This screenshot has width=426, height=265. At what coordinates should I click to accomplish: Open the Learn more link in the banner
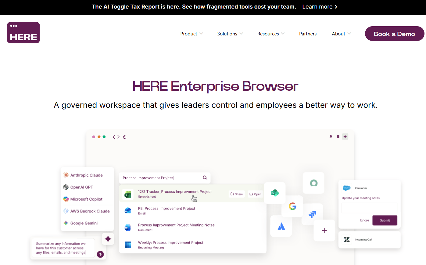click(x=320, y=7)
